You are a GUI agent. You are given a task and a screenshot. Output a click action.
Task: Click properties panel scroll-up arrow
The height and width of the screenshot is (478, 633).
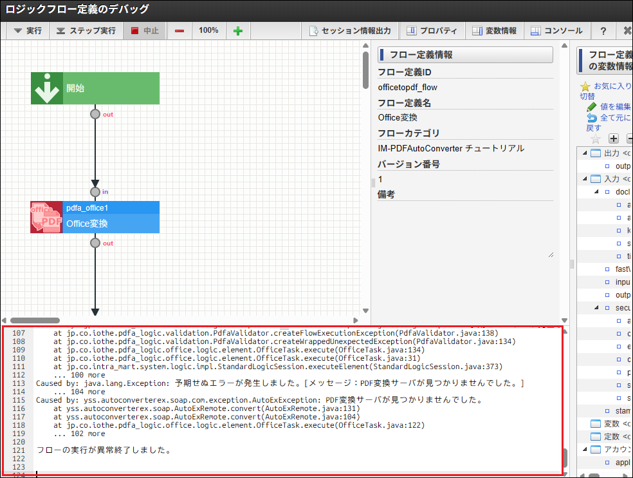pos(564,45)
